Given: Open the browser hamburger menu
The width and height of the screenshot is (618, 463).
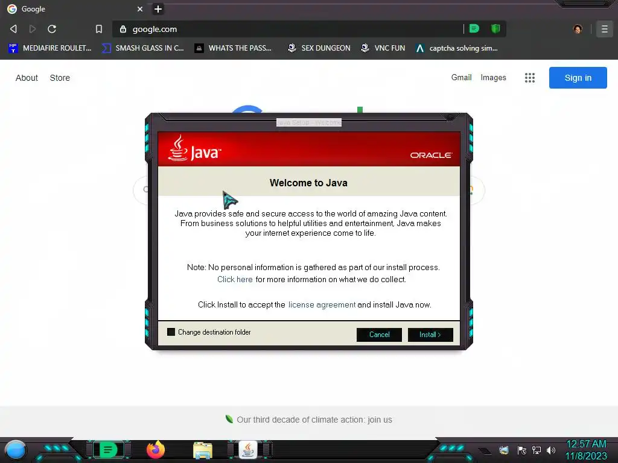Looking at the screenshot, I should tap(604, 29).
